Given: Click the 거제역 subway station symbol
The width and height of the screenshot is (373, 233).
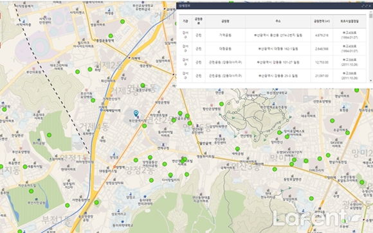Looking at the screenshot, I should [x=129, y=58].
